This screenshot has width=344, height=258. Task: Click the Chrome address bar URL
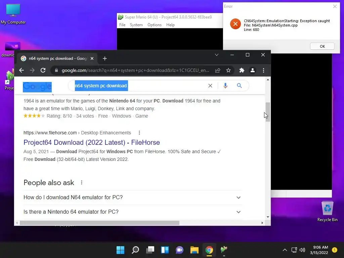click(135, 70)
